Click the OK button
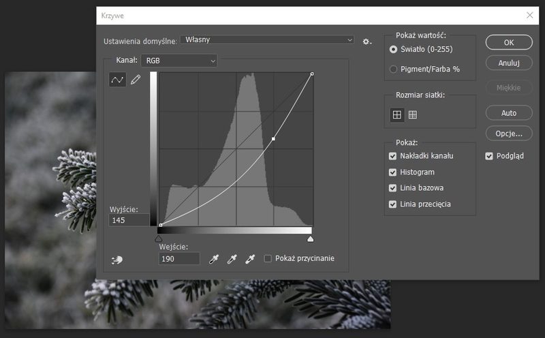 pos(509,42)
